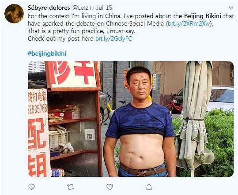Click the QR code on the stall

[90, 135]
